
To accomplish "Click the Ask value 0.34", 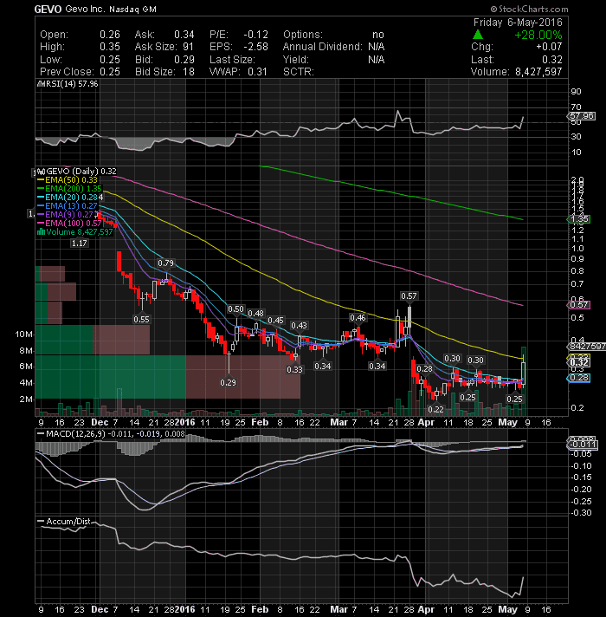I will 184,35.
